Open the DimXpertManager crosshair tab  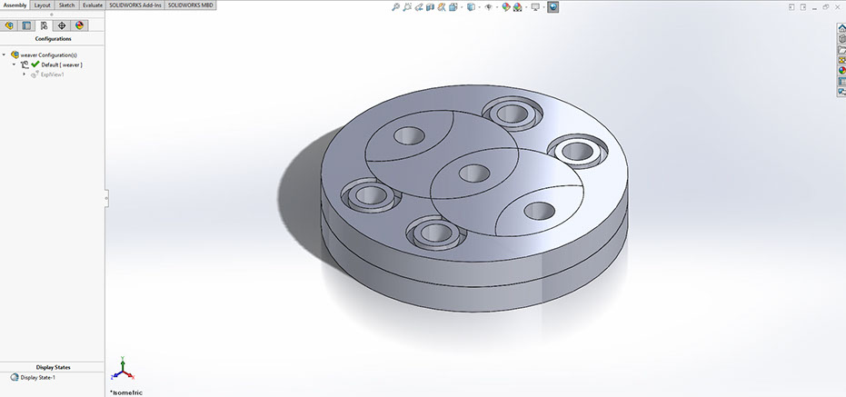point(62,25)
